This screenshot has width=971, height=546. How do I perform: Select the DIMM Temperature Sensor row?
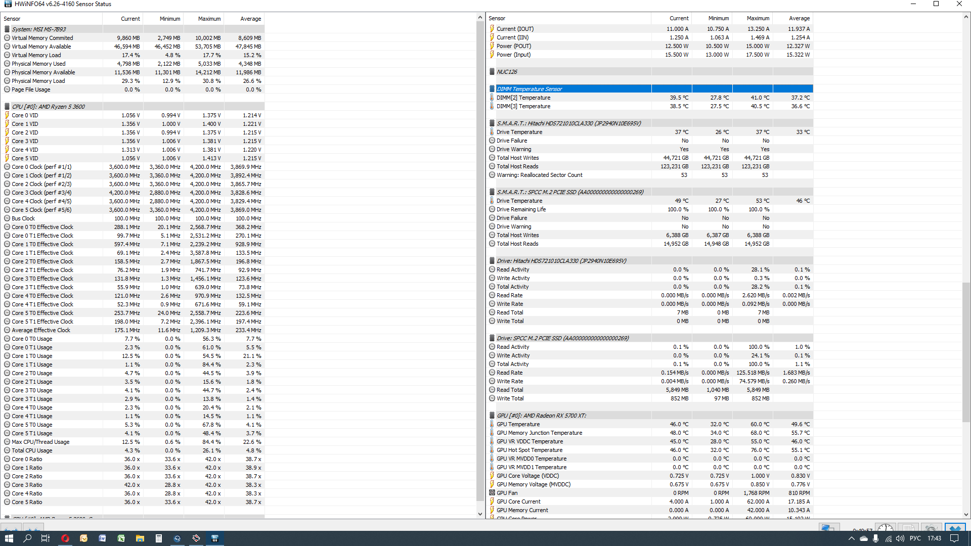click(x=529, y=89)
